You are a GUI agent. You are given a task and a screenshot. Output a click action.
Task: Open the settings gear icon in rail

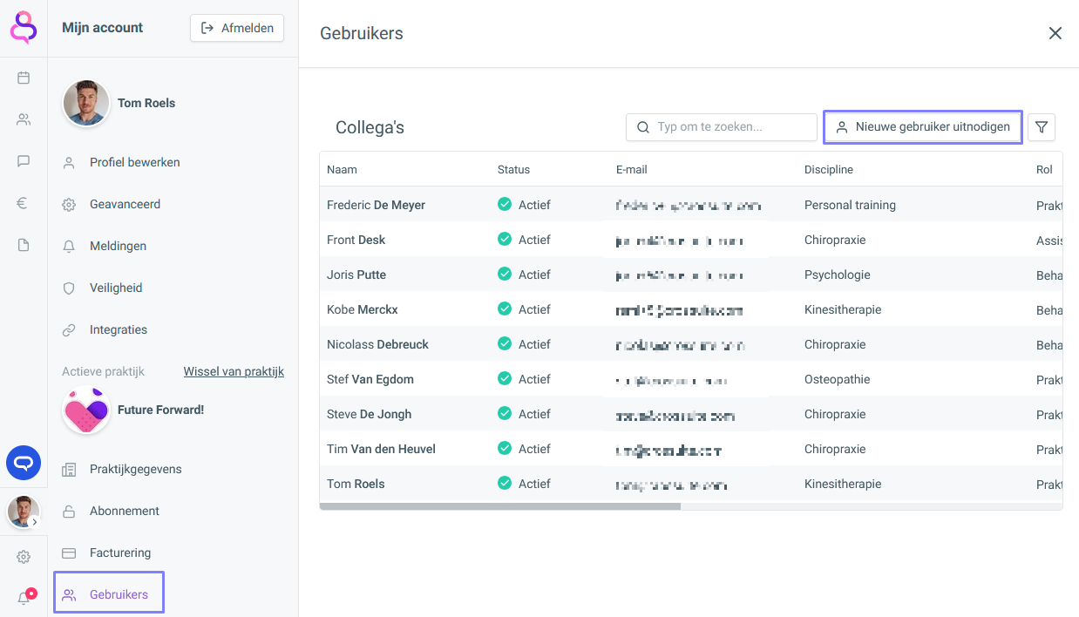tap(24, 557)
